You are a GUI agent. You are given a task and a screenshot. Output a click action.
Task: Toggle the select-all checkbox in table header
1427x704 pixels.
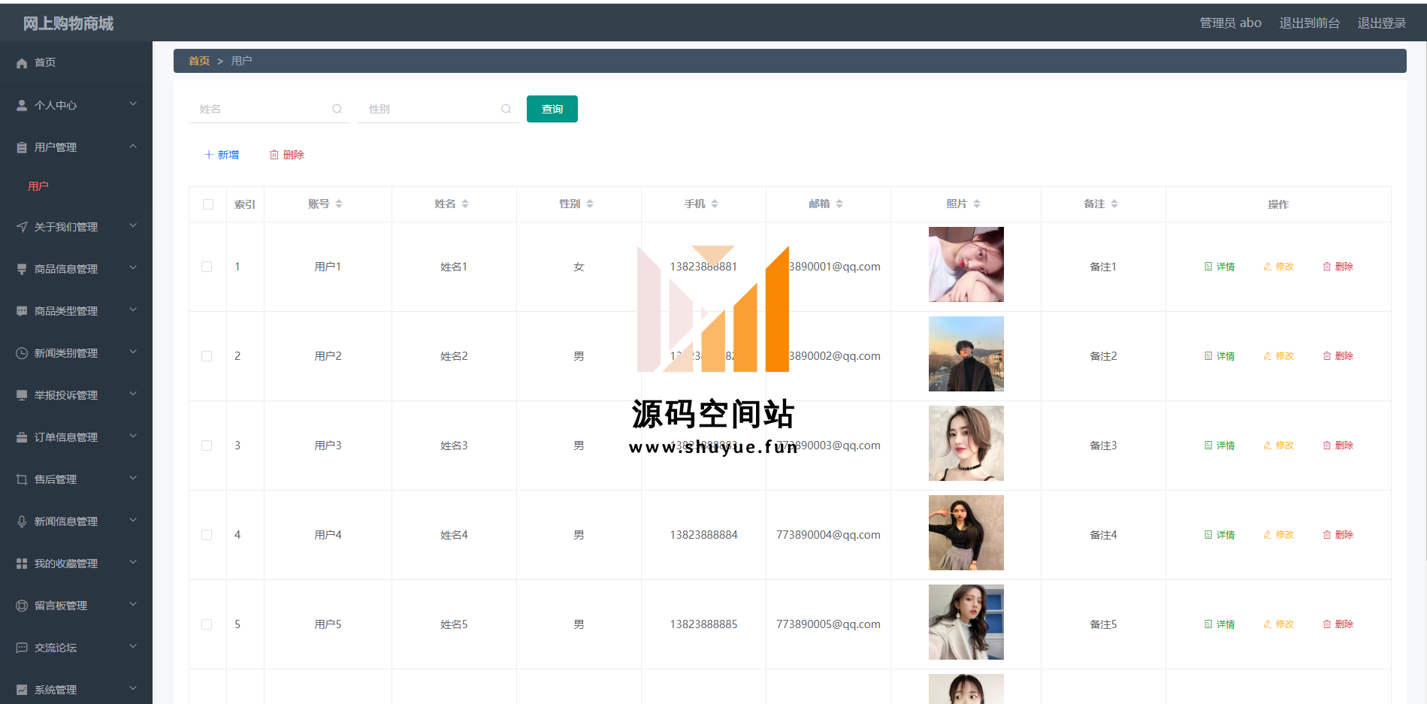pyautogui.click(x=208, y=204)
